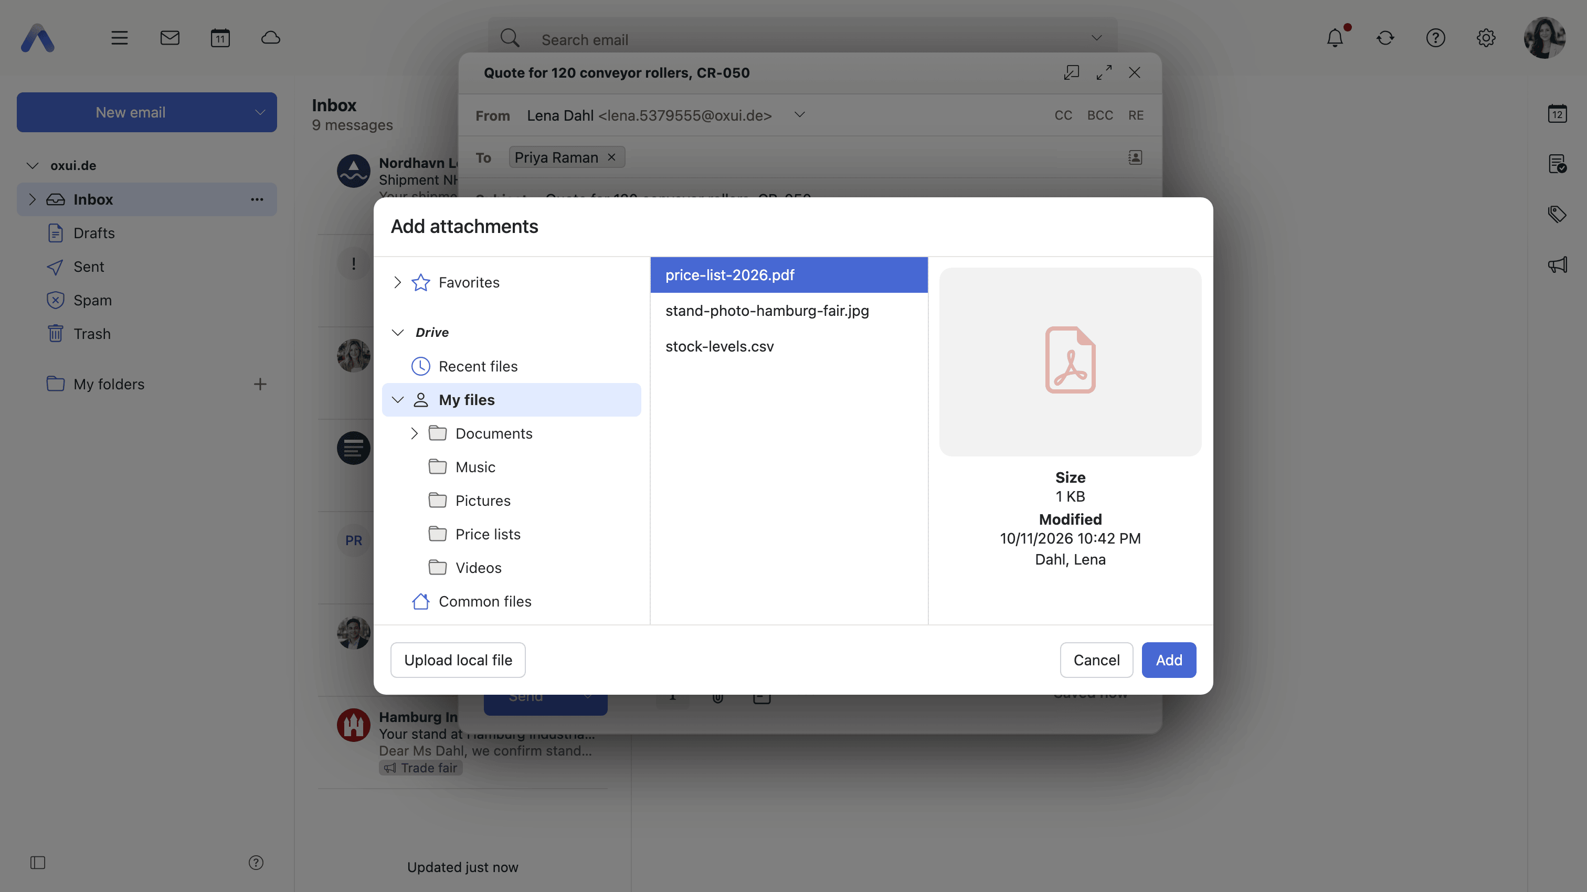This screenshot has height=892, width=1587.
Task: Collapse the My files node
Action: click(398, 400)
